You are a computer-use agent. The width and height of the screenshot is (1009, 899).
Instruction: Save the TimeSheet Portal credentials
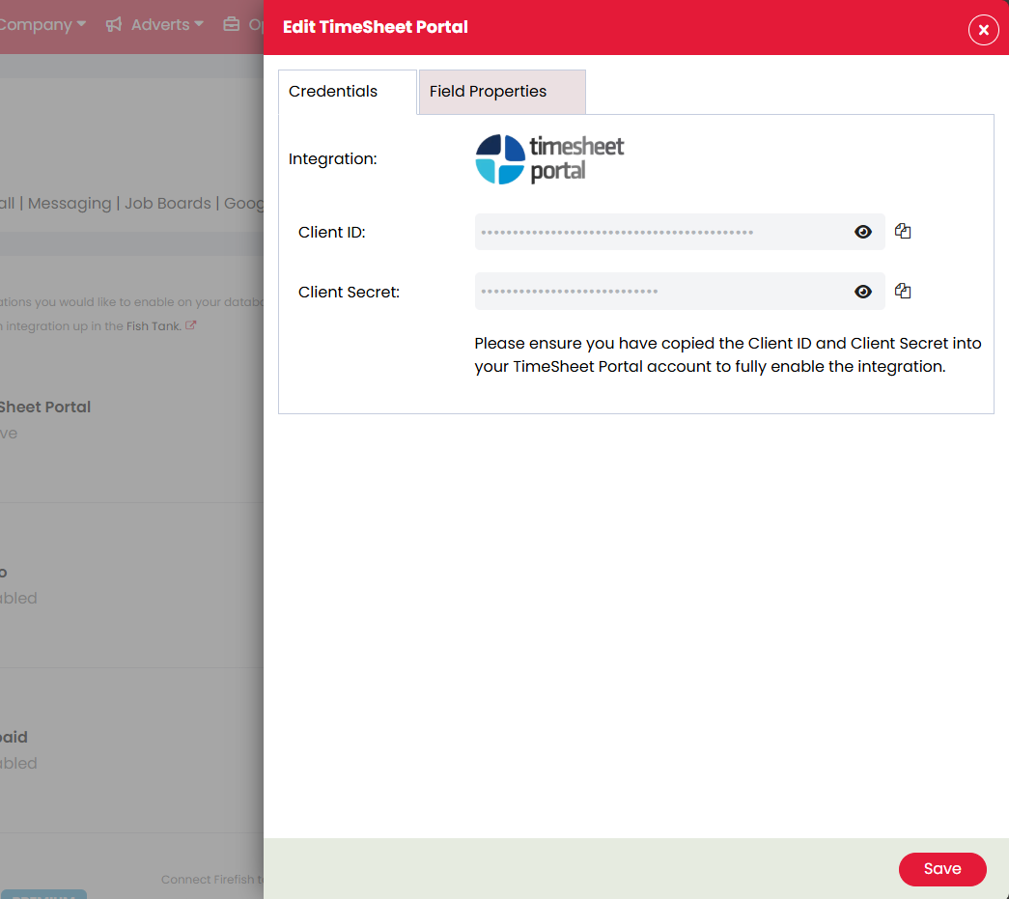coord(941,869)
